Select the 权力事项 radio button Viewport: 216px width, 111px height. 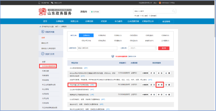[141, 16]
